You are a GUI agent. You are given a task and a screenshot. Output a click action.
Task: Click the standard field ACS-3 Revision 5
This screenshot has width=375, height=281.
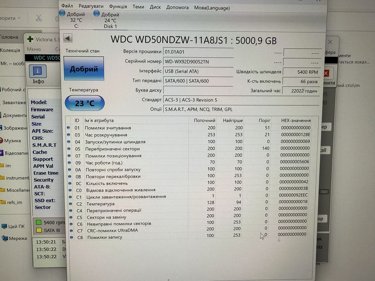click(241, 100)
